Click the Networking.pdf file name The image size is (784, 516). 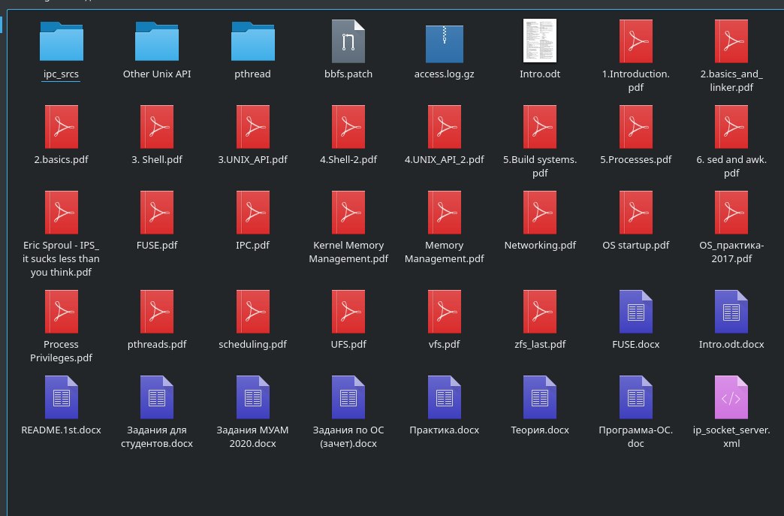tap(540, 245)
